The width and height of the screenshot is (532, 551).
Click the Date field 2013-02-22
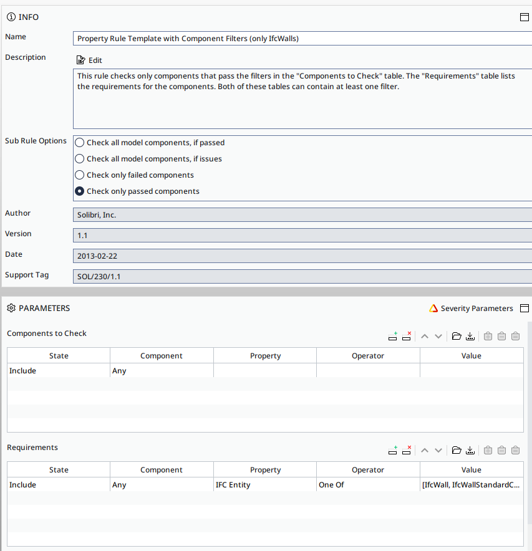coord(302,256)
